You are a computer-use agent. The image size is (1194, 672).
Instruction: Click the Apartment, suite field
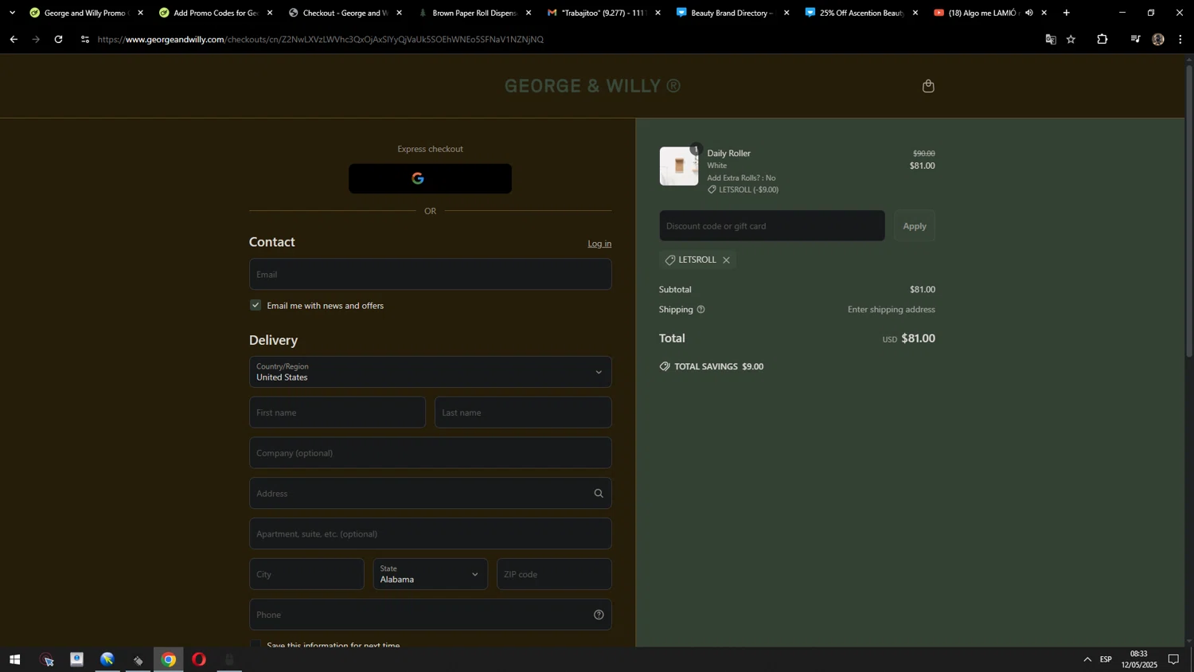(x=430, y=533)
